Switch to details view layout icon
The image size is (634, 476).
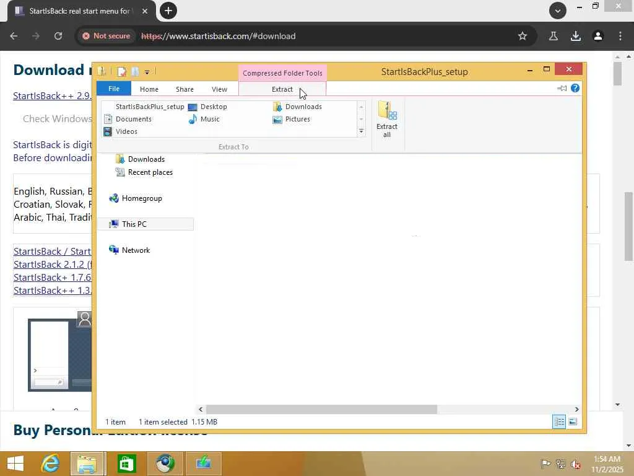pos(559,421)
